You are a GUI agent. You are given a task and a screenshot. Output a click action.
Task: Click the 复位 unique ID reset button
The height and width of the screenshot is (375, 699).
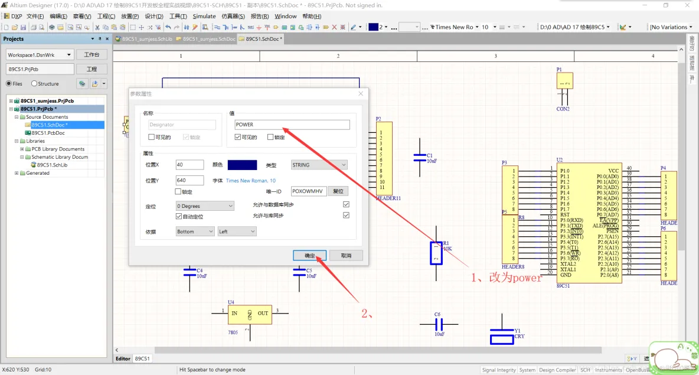coord(338,191)
